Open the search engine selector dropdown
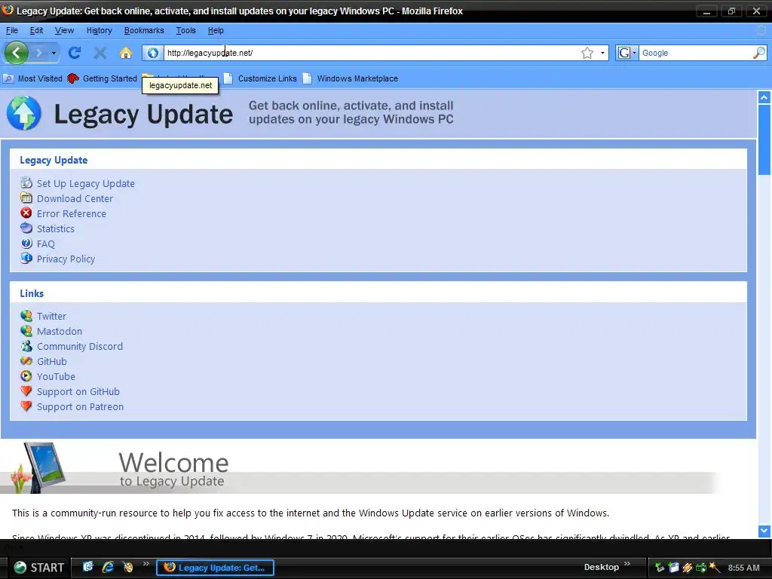The width and height of the screenshot is (772, 579). 627,53
